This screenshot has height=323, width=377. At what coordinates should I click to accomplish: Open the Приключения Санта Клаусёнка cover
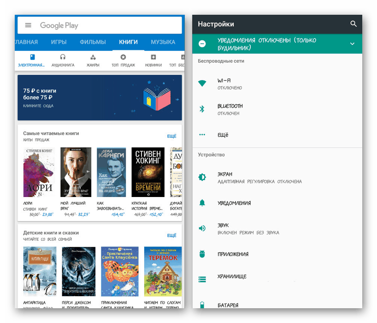pyautogui.click(x=120, y=271)
